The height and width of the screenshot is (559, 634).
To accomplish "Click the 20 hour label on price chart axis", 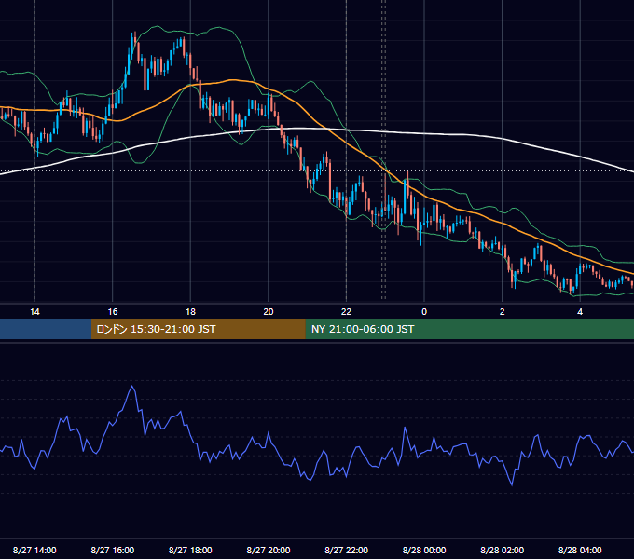I will coord(269,312).
